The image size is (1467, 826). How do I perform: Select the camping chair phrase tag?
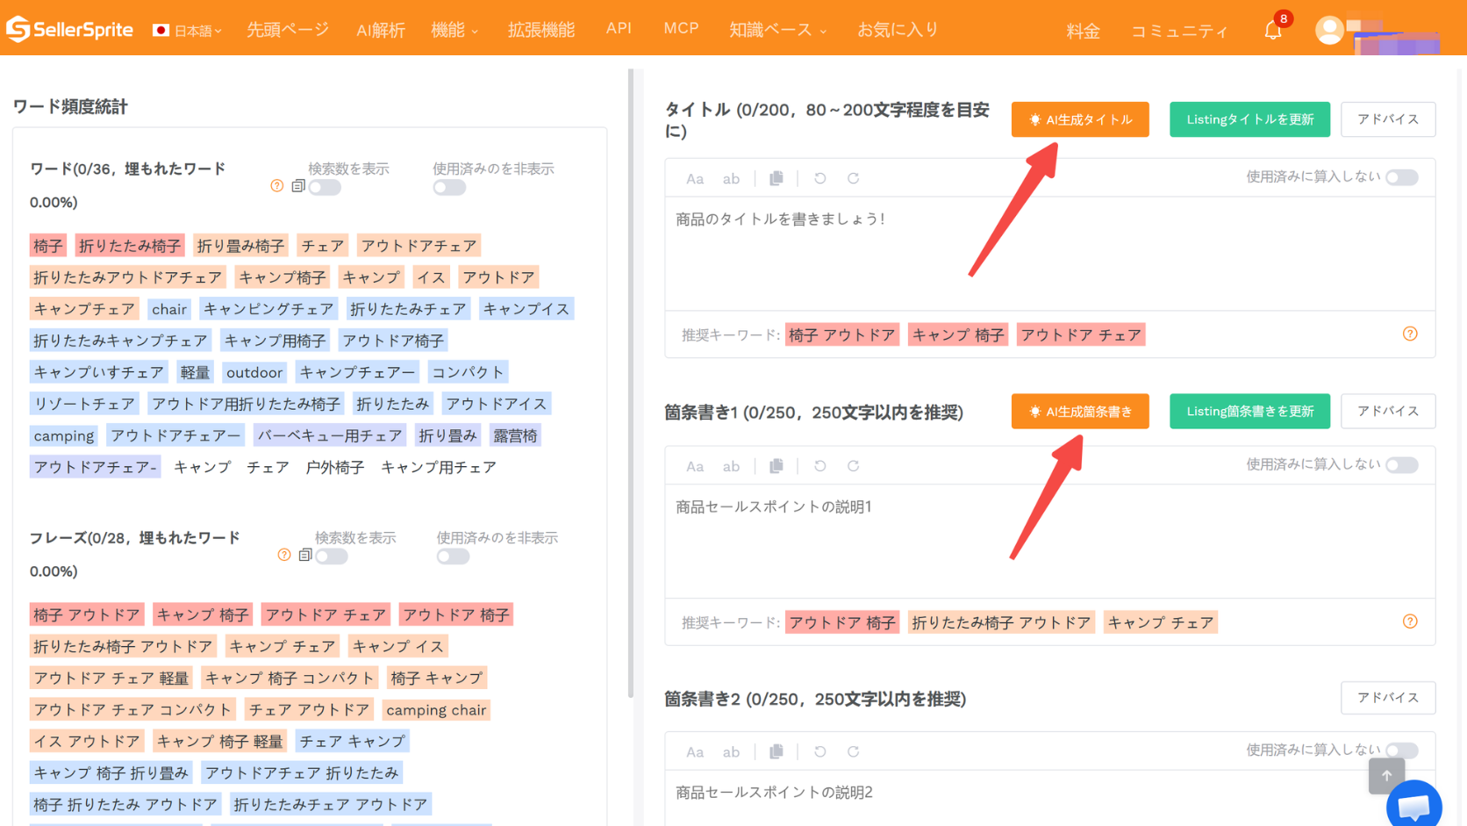(436, 709)
